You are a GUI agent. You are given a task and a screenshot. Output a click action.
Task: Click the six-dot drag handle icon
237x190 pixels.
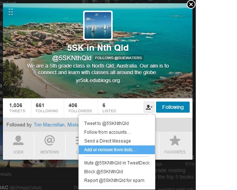tap(11, 12)
